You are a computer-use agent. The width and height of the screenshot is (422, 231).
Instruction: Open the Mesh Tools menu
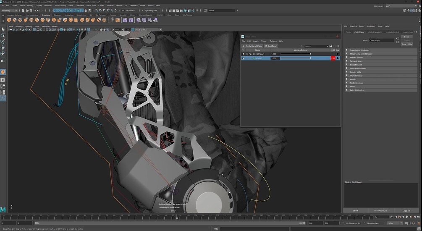coord(91,5)
